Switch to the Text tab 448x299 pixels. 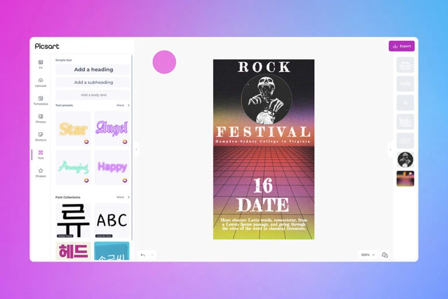click(x=41, y=154)
